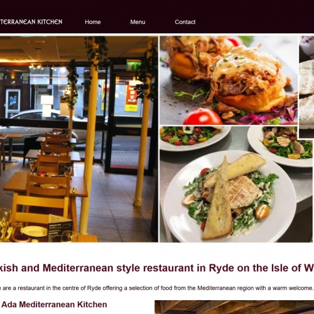Open the Contact page link
The image size is (314, 314).
(x=185, y=22)
